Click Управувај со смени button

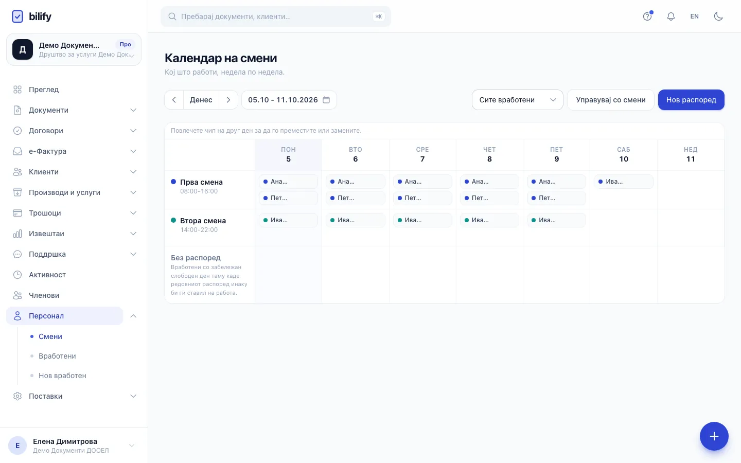(611, 100)
